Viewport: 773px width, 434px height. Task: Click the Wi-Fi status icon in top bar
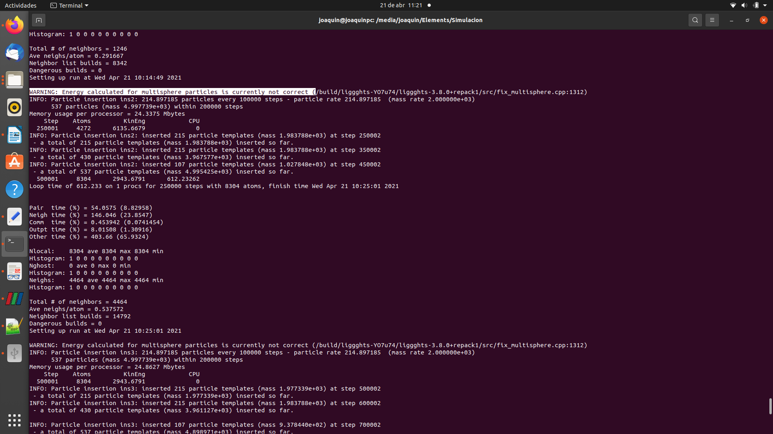[x=733, y=5]
